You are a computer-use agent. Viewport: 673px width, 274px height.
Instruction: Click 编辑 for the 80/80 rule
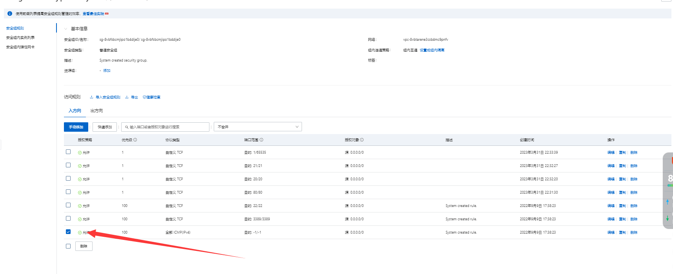[x=611, y=192]
